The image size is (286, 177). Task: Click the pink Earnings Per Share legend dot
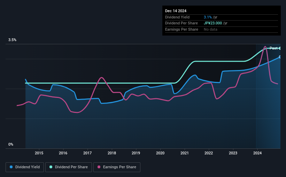(x=99, y=167)
